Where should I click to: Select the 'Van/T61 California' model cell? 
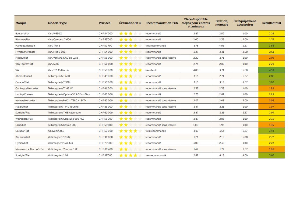pyautogui.click(x=58, y=70)
